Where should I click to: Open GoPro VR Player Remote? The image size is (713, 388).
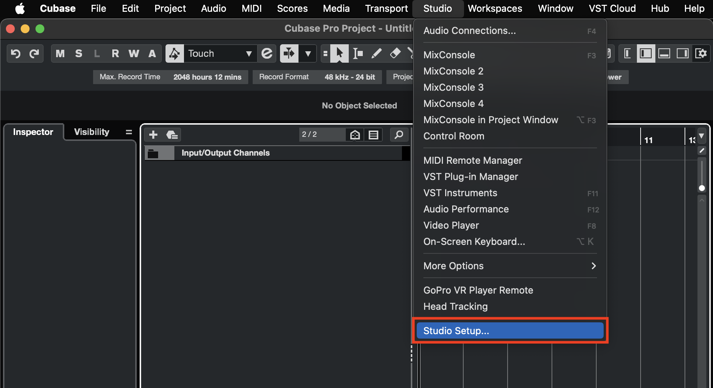(x=510, y=290)
